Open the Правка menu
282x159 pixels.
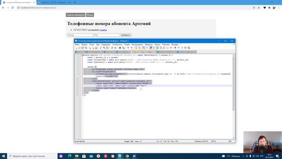[84, 45]
